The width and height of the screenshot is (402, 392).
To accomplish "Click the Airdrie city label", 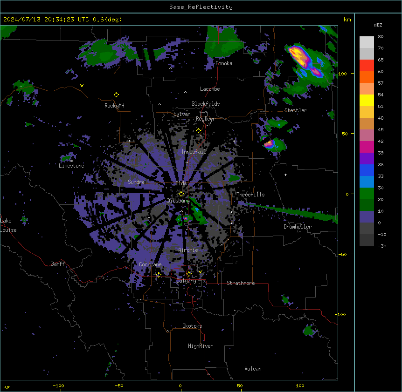I will [x=188, y=250].
